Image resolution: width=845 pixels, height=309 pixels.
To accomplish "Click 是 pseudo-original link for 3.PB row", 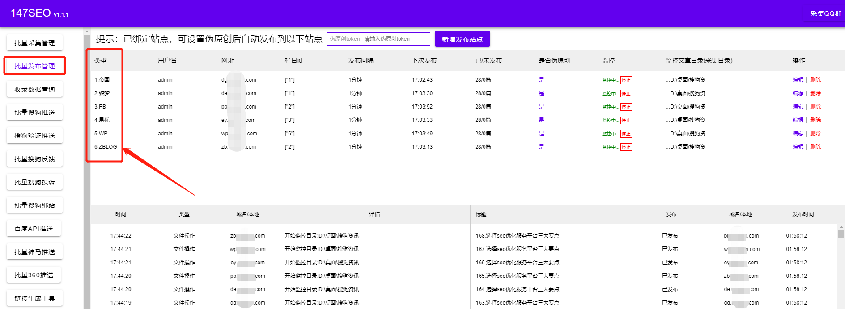I will click(x=541, y=107).
